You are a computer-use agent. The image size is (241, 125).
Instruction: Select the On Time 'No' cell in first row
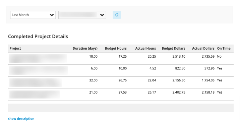(219, 56)
